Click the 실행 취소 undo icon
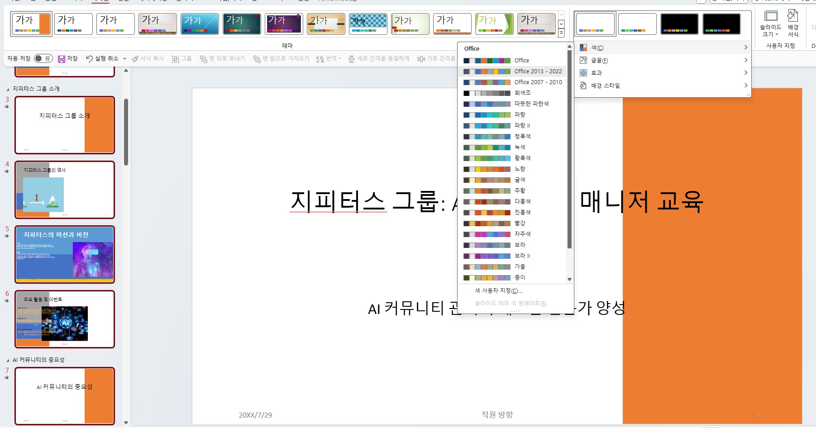This screenshot has width=816, height=428. coord(90,59)
